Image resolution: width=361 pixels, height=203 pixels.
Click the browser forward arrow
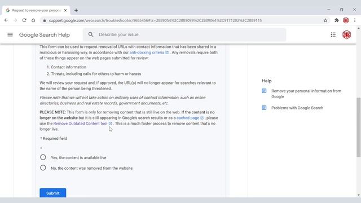click(15, 20)
